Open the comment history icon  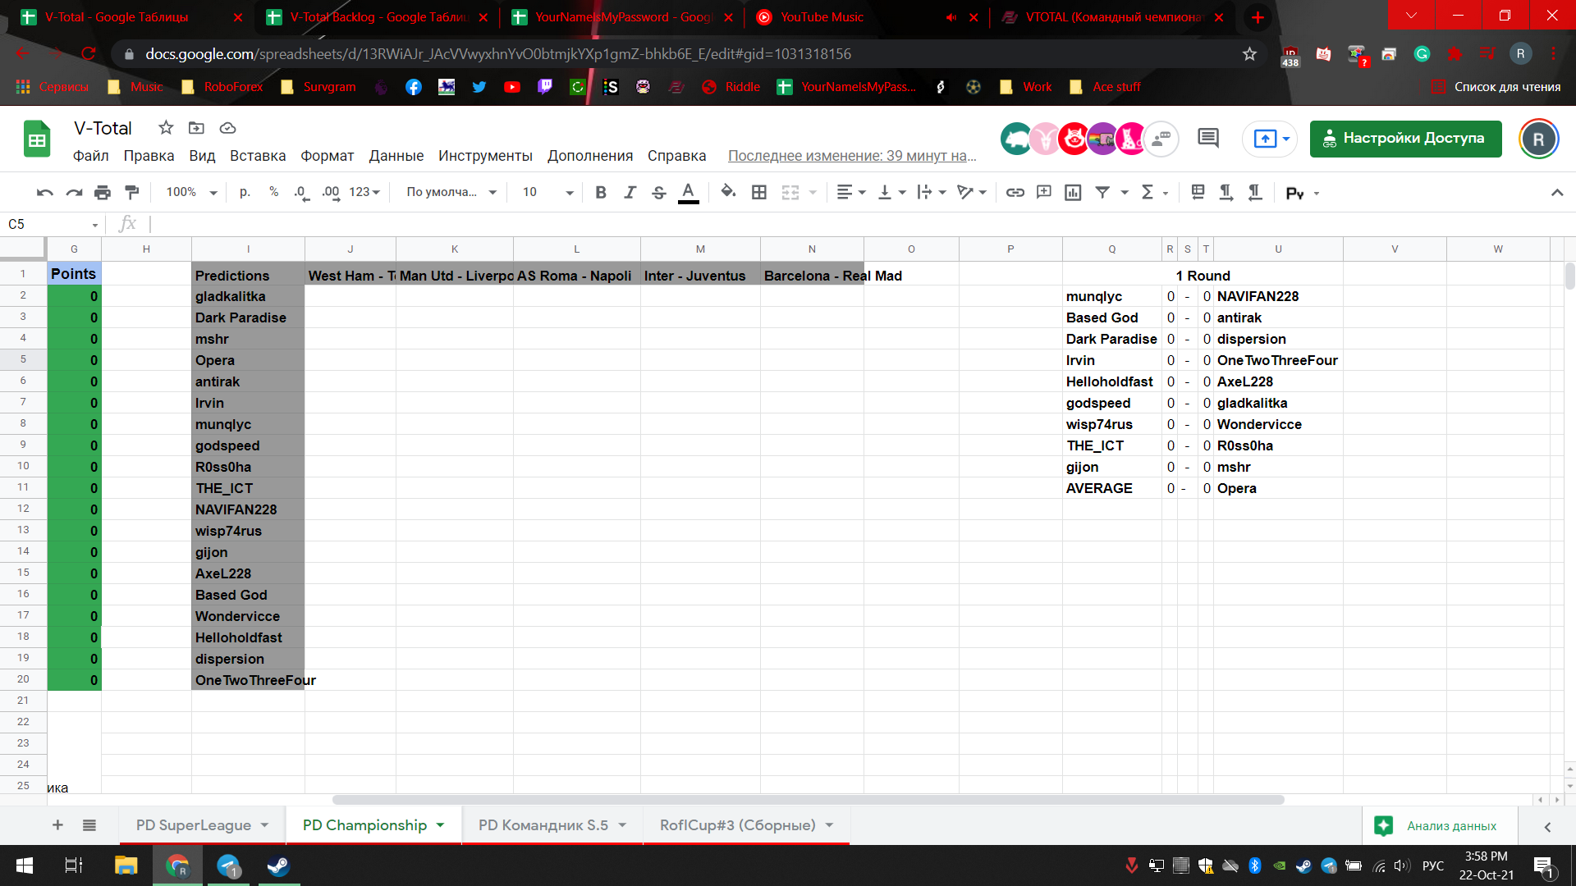(x=1207, y=139)
